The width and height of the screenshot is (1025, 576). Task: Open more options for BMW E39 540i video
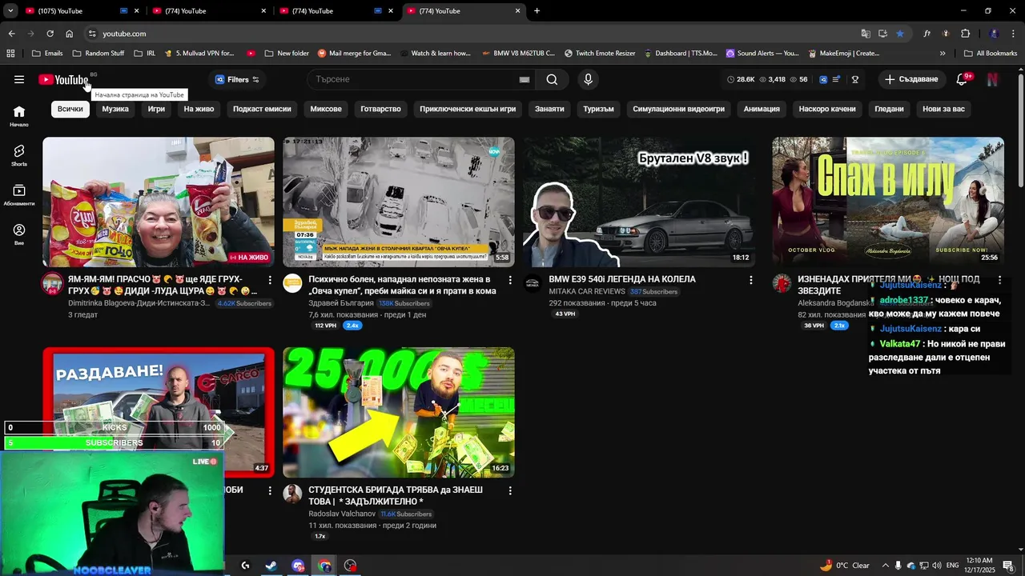[750, 280]
